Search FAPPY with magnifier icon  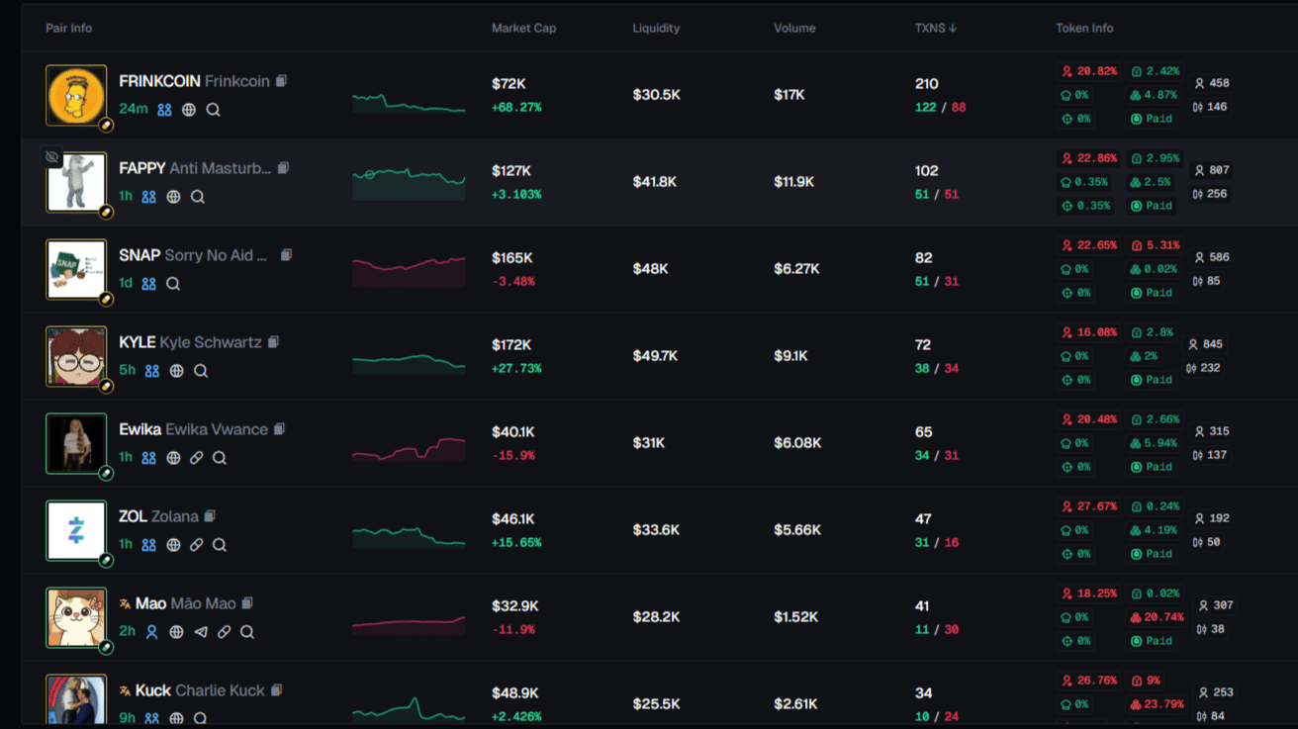(x=198, y=197)
